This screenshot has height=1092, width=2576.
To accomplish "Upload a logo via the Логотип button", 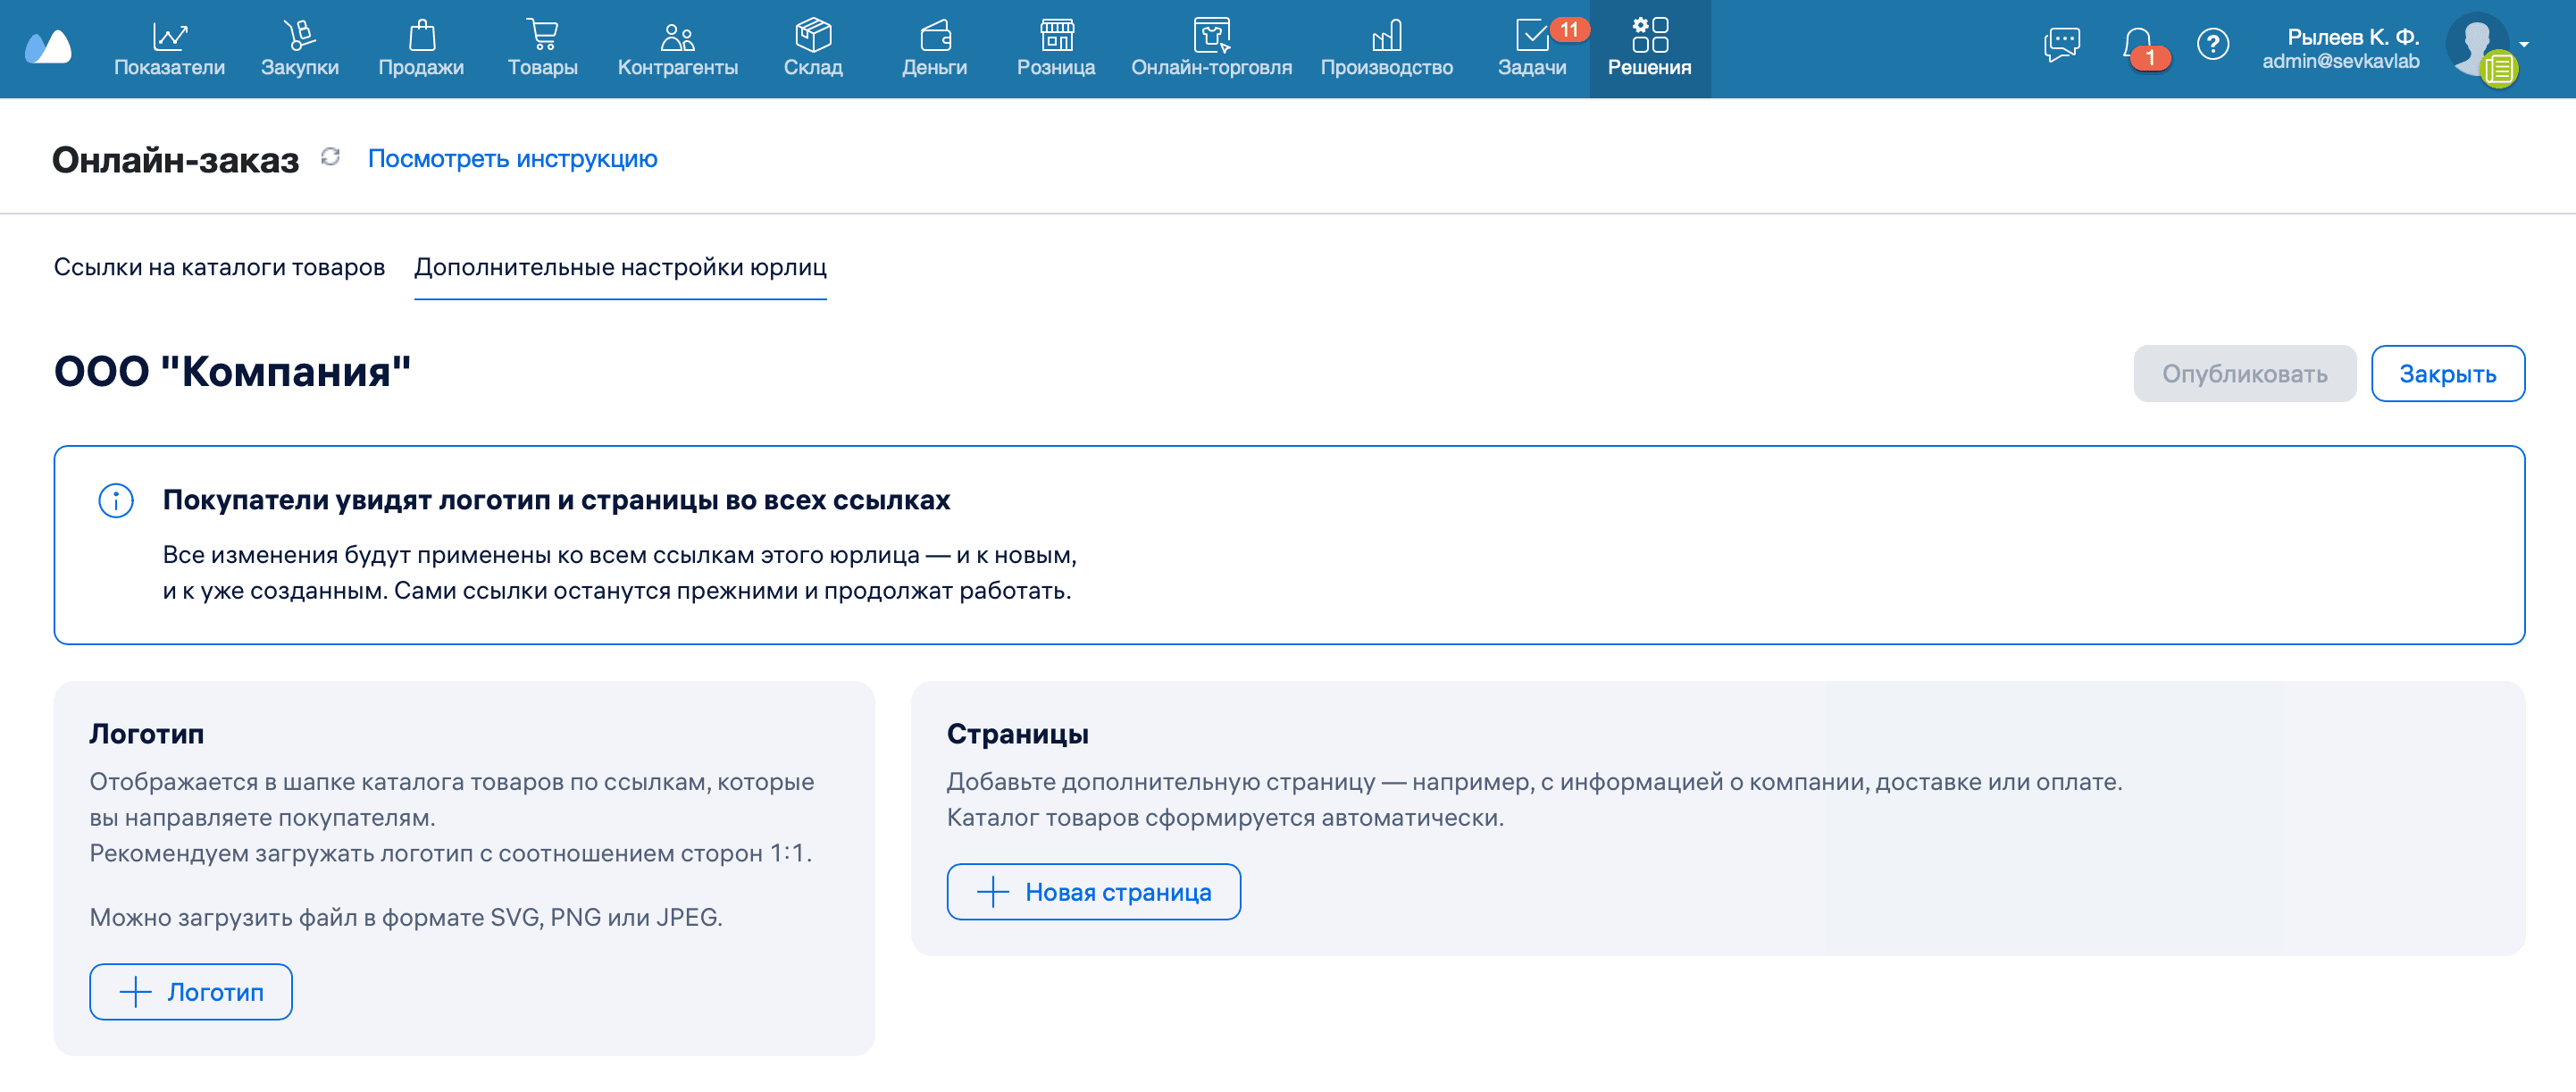I will pos(190,991).
